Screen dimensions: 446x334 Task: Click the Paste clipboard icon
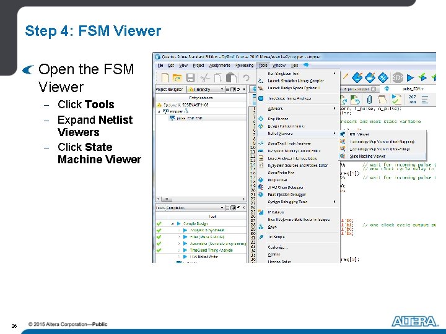pyautogui.click(x=231, y=77)
